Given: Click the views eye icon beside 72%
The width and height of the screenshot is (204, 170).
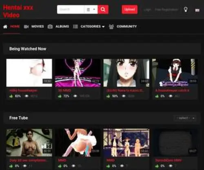Looking at the screenshot, I should (x=75, y=96).
